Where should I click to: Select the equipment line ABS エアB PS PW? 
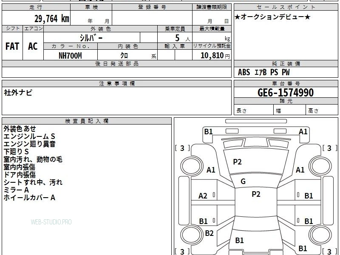coord(263,72)
